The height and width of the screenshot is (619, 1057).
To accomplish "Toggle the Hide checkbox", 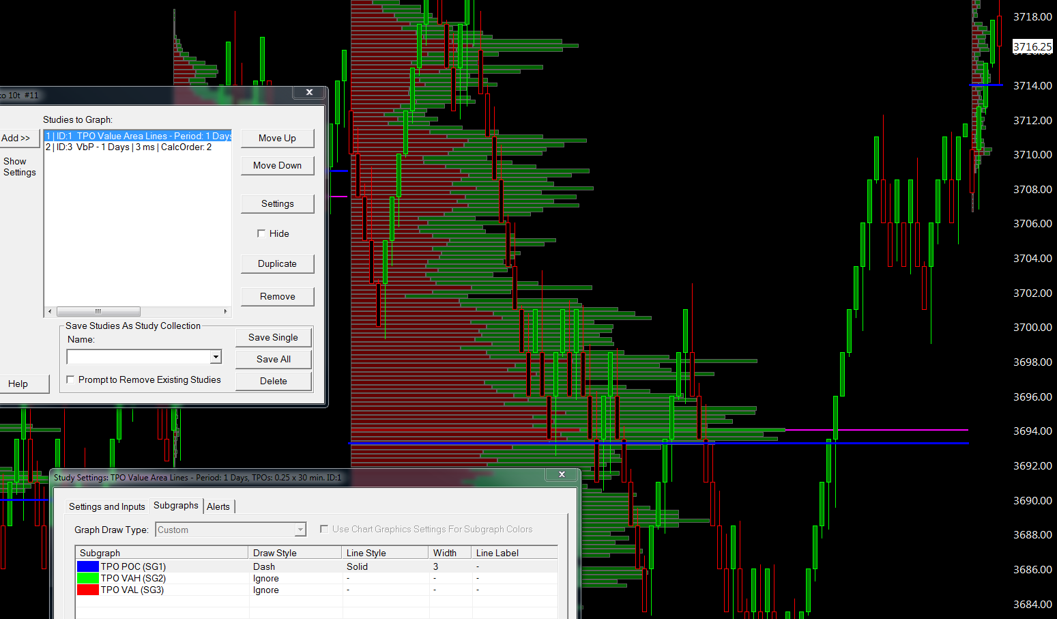I will tap(261, 233).
